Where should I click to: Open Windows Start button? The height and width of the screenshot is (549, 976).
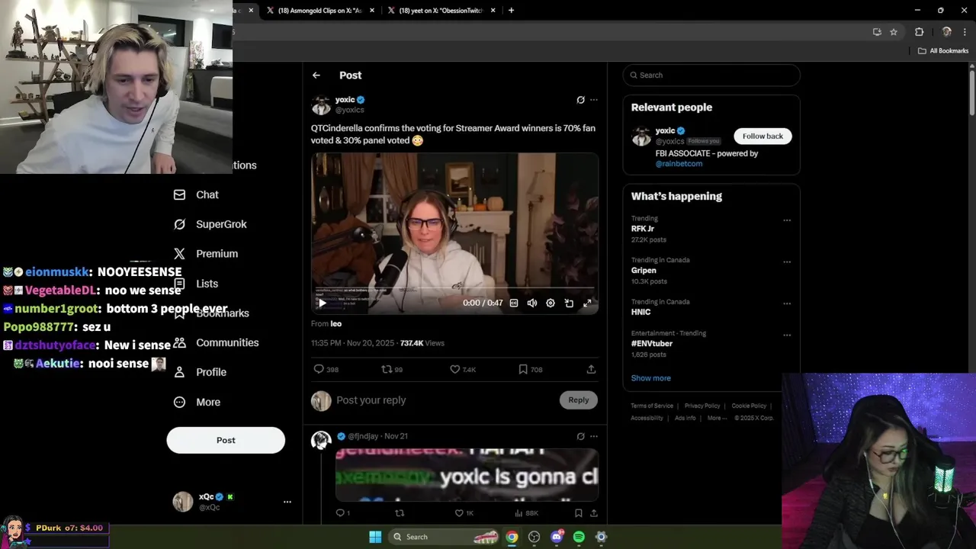click(375, 537)
